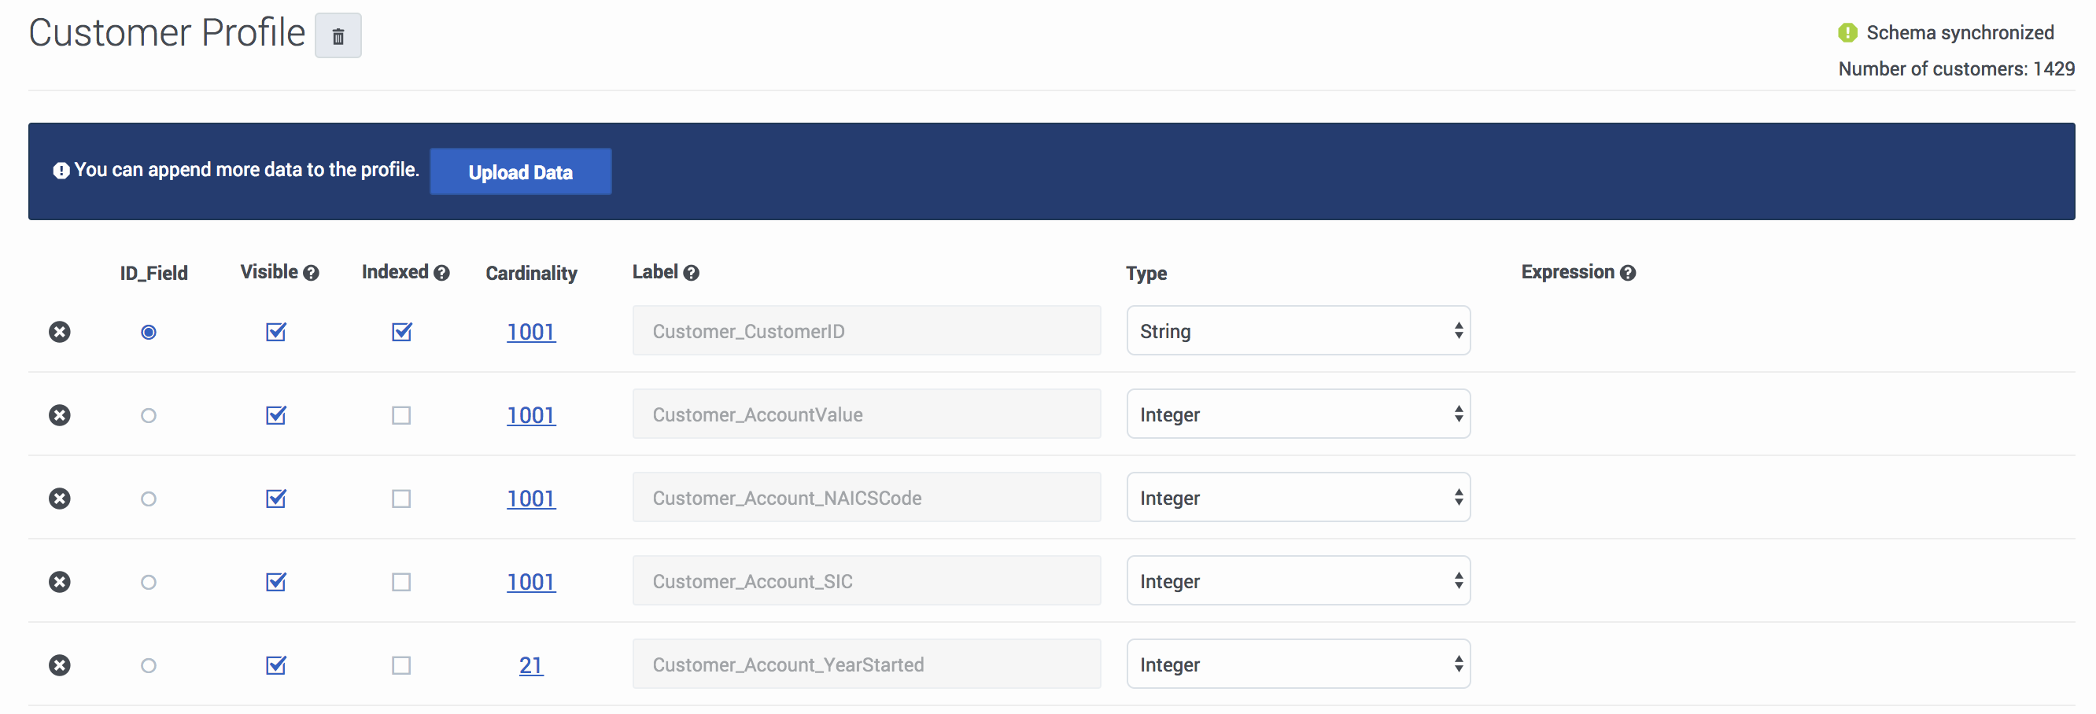
Task: Click the Label column help icon
Action: click(x=691, y=273)
